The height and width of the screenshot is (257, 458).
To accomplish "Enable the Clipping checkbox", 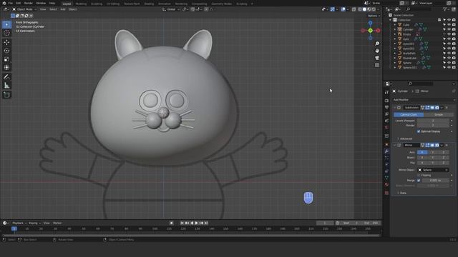I will pyautogui.click(x=419, y=176).
